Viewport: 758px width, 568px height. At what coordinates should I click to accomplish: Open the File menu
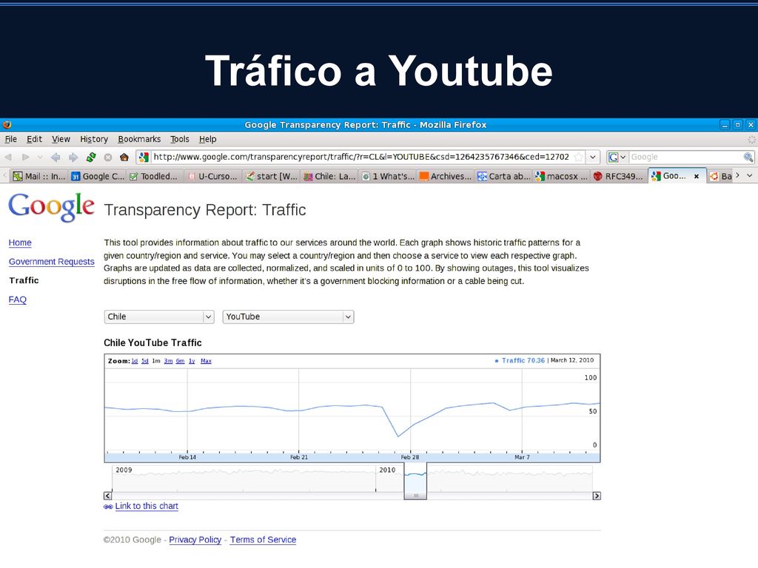(10, 139)
